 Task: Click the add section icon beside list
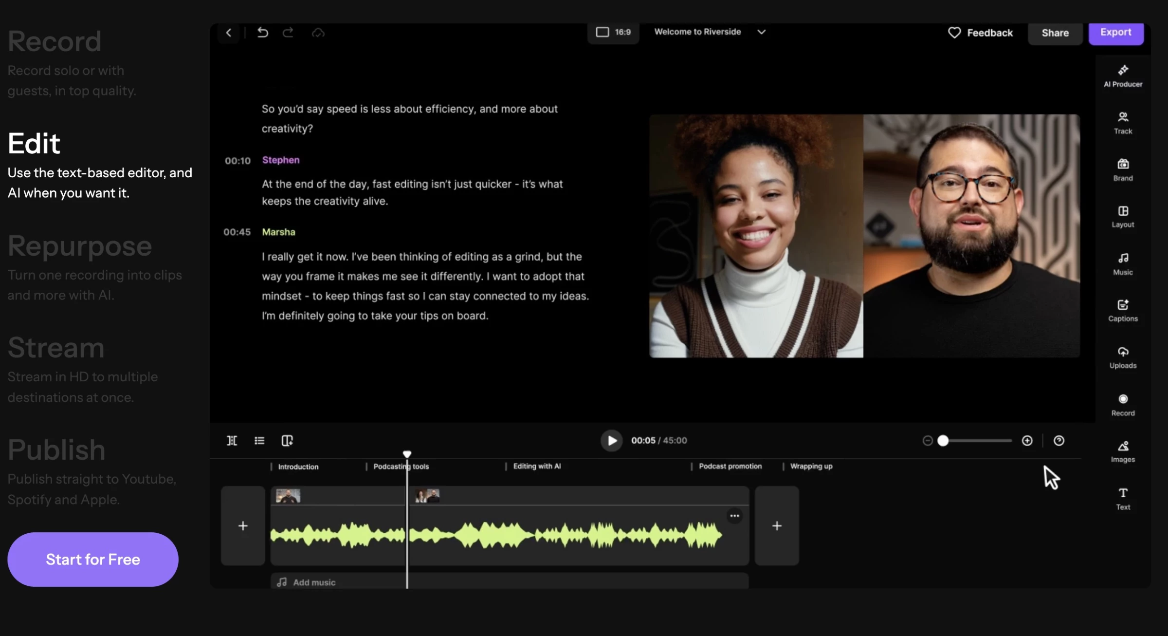click(287, 440)
